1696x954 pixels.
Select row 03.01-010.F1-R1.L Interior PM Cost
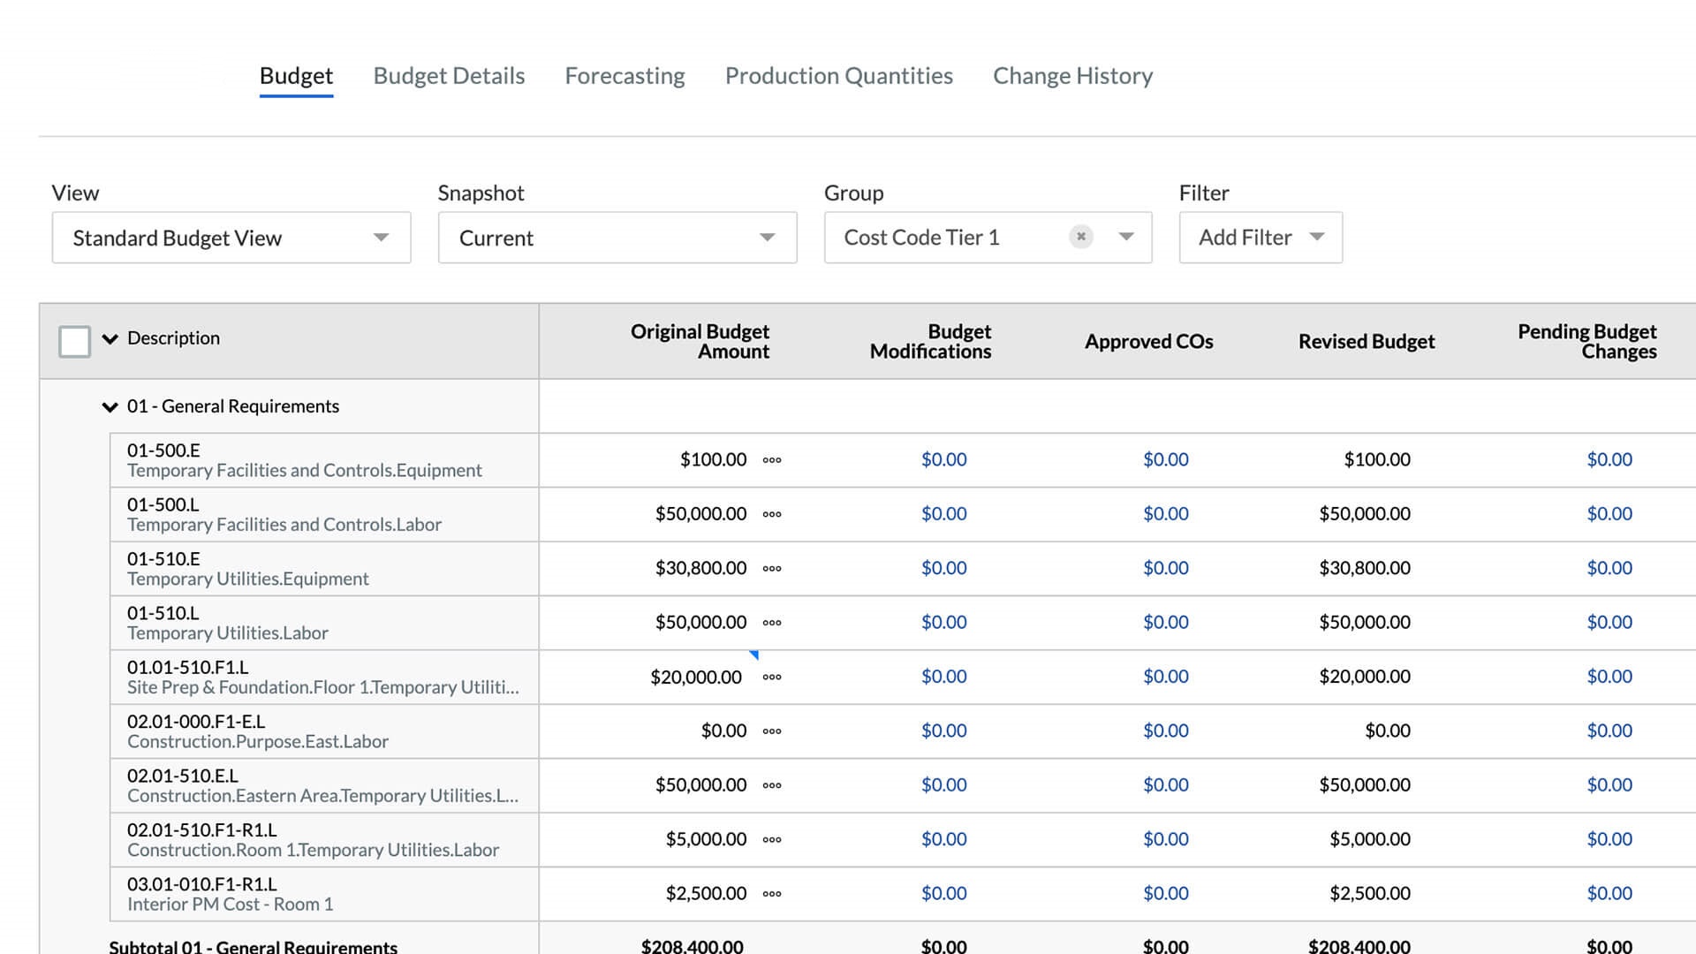[324, 894]
